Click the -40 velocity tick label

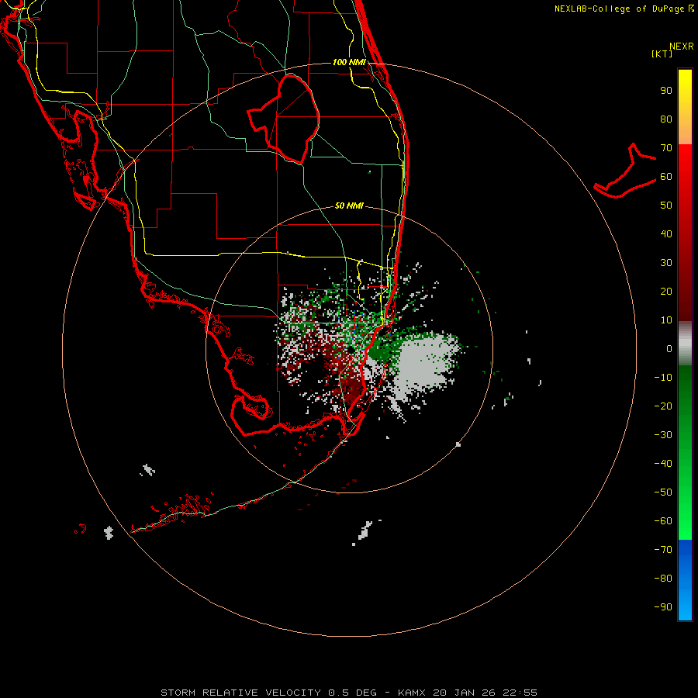click(x=663, y=464)
